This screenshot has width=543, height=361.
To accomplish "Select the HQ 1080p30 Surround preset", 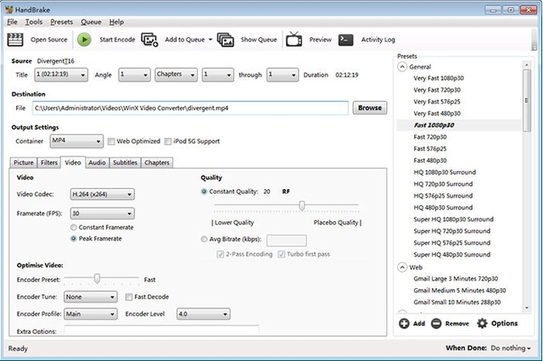I will coord(445,172).
